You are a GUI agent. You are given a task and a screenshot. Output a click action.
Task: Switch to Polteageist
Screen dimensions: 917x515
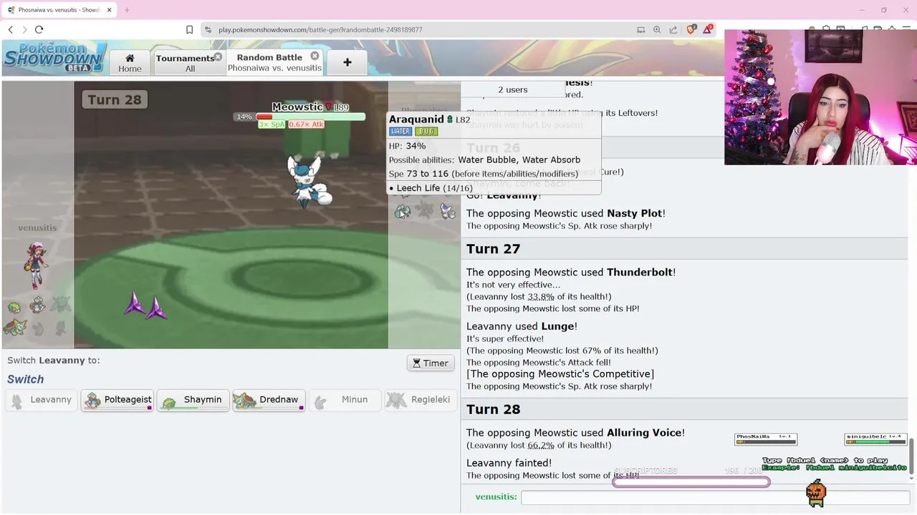click(117, 400)
